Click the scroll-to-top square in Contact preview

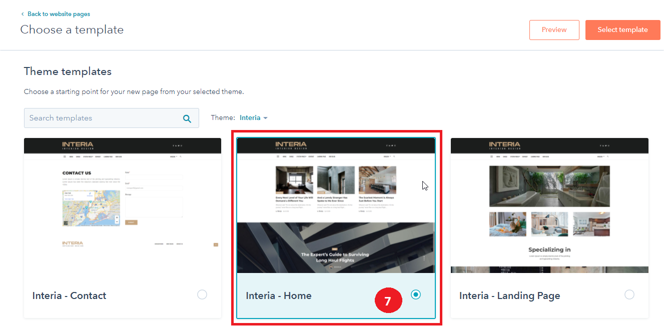[216, 244]
